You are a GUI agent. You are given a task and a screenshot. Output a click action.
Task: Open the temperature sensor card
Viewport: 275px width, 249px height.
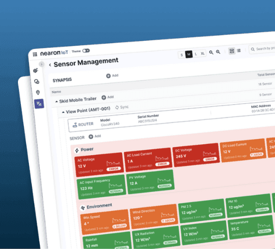tap(251, 228)
